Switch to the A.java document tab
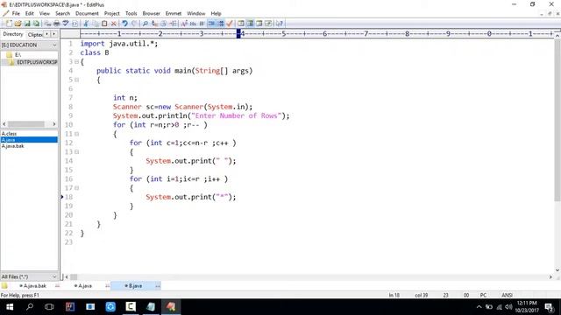The height and width of the screenshot is (315, 561). click(85, 286)
